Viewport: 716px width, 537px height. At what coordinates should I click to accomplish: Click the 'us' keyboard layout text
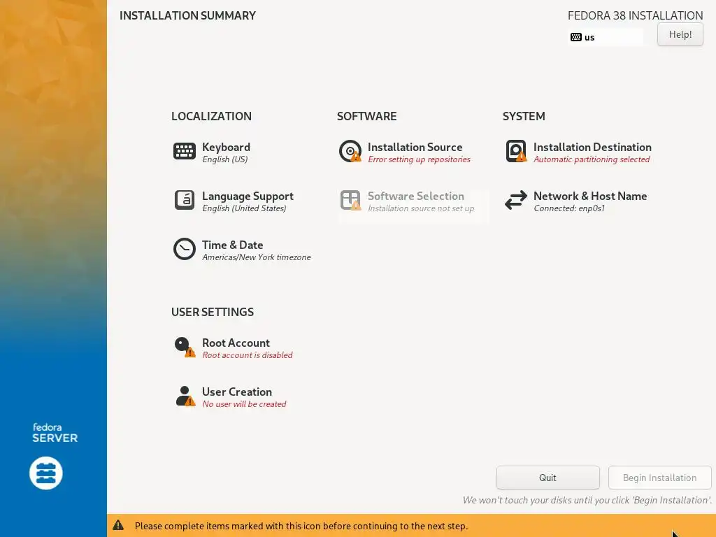tap(589, 38)
